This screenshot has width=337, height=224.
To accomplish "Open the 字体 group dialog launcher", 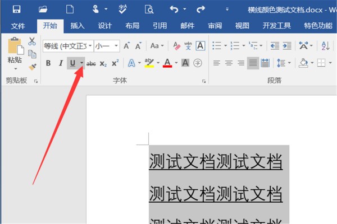I will pos(204,81).
